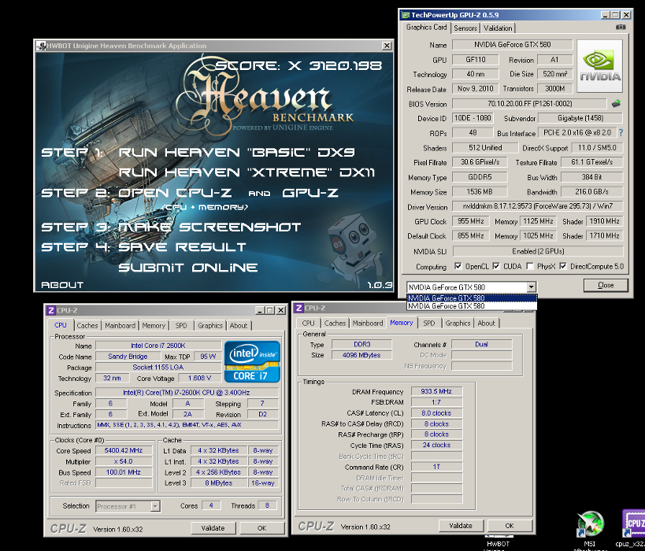This screenshot has width=645, height=551.
Task: Select highlighted first GTX 580 dropdown entry
Action: 472,298
